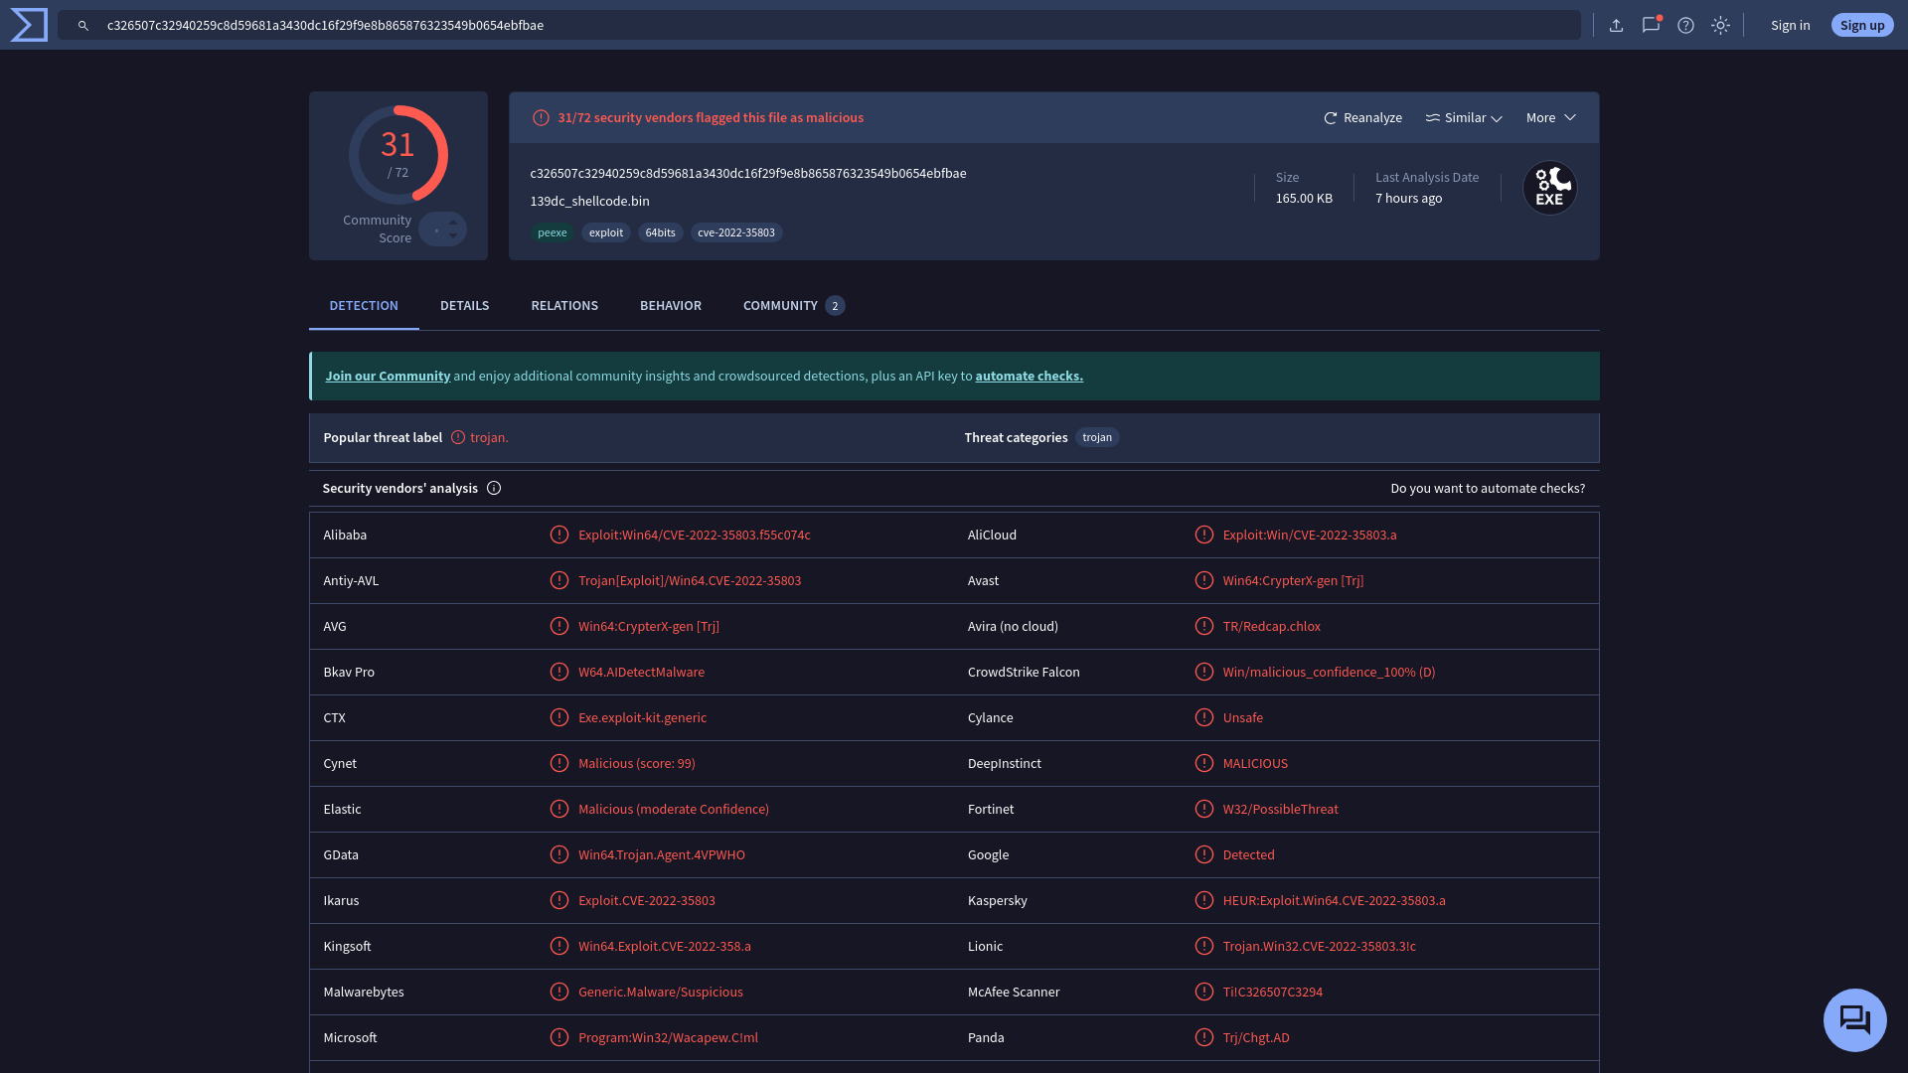This screenshot has width=1908, height=1073.
Task: Click the Last Analysis Date value
Action: click(x=1409, y=199)
